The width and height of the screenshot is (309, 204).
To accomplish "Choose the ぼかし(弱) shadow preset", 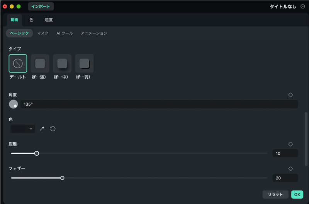I will [84, 64].
